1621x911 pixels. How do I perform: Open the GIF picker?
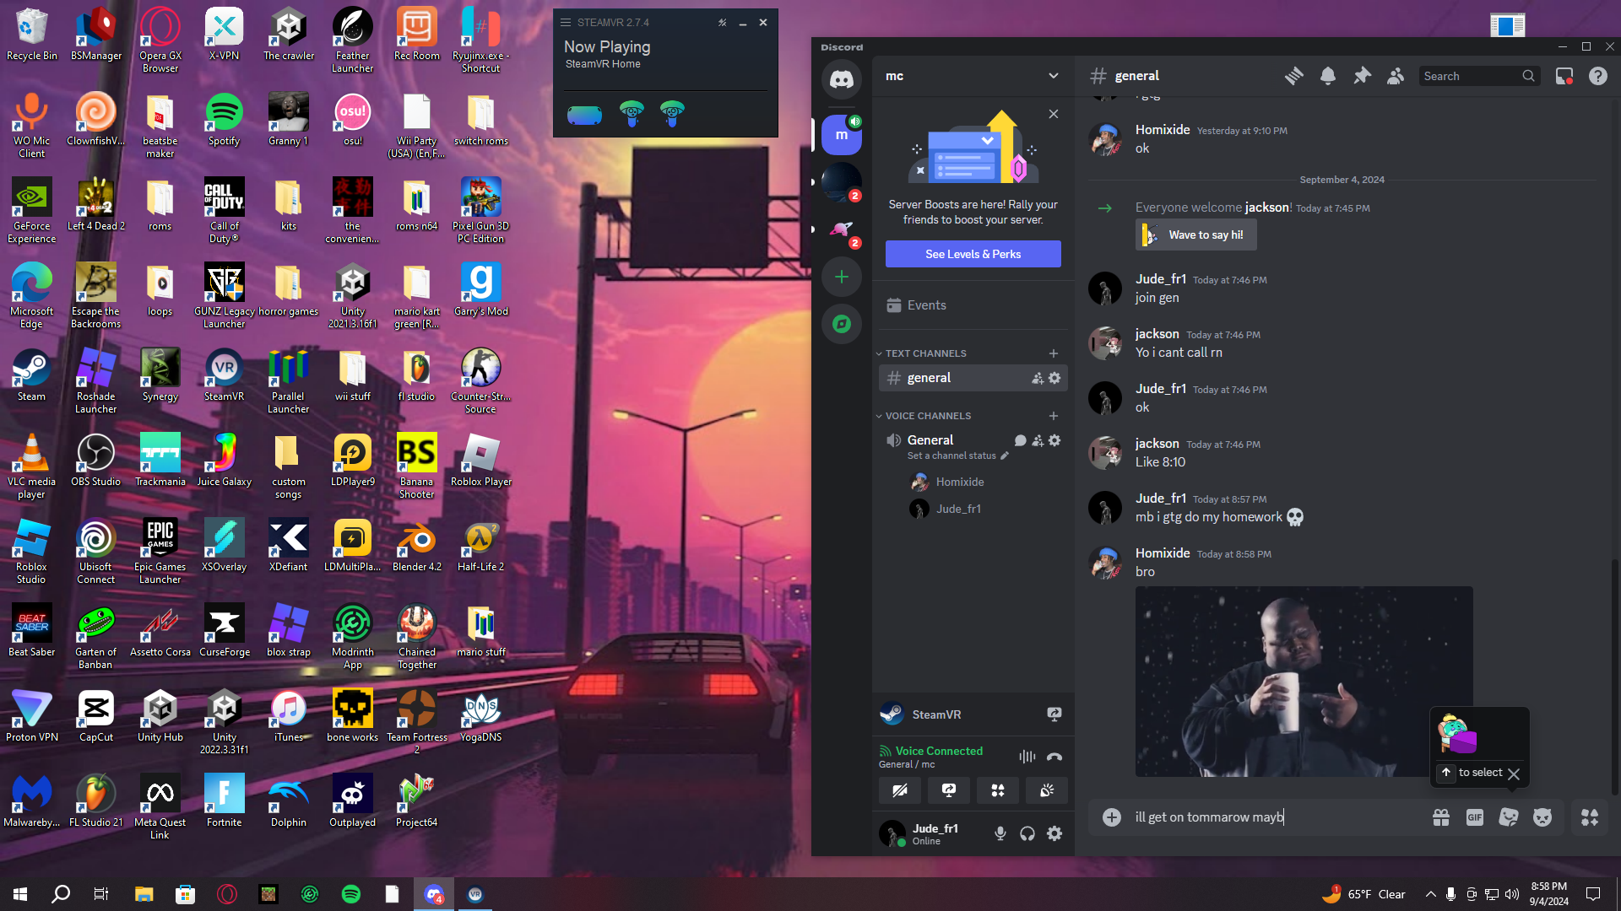(x=1475, y=817)
